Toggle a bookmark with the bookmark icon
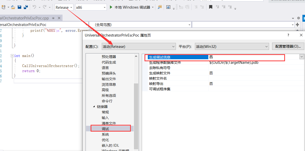305x151 pixels. coord(211,7)
